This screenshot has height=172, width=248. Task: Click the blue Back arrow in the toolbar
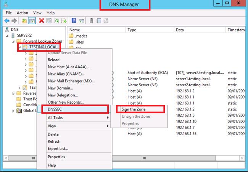(x=7, y=21)
